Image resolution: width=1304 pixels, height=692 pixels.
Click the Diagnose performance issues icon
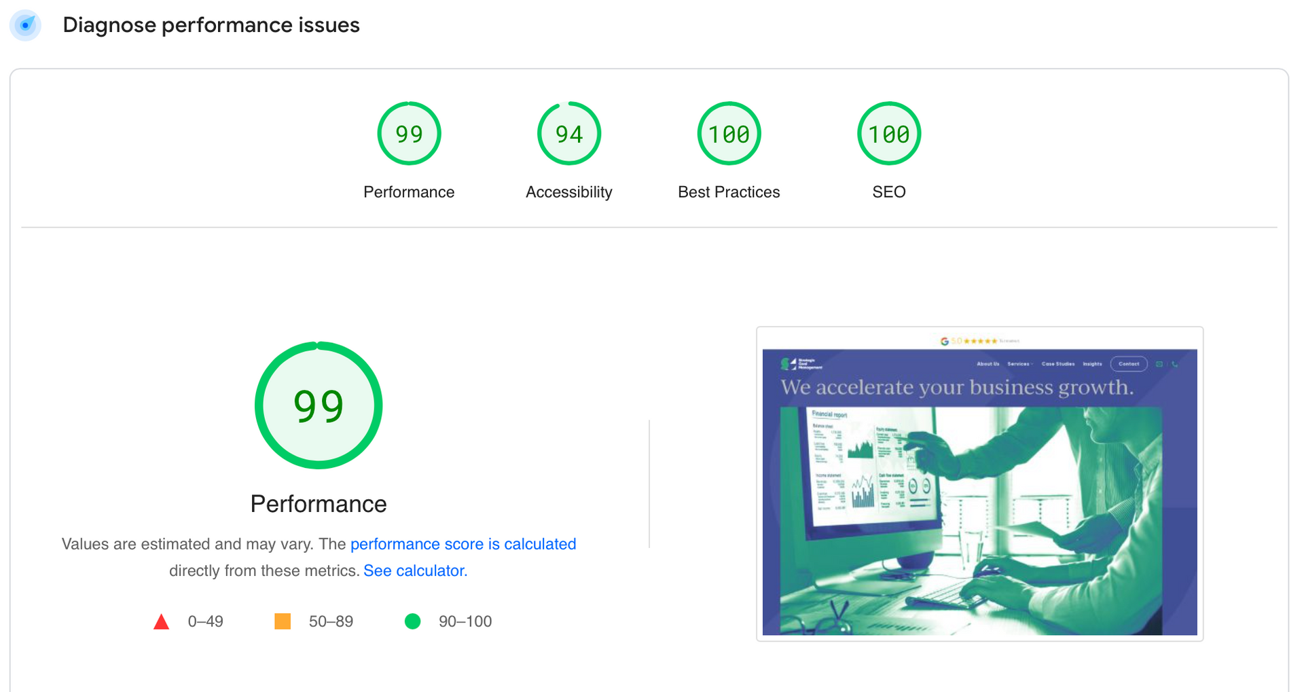[x=26, y=25]
